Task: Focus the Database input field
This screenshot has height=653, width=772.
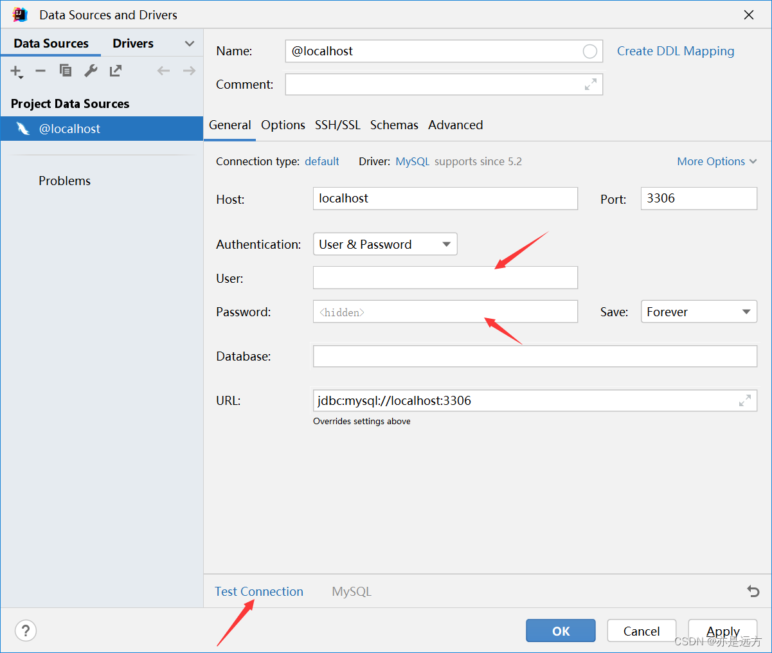Action: [535, 356]
